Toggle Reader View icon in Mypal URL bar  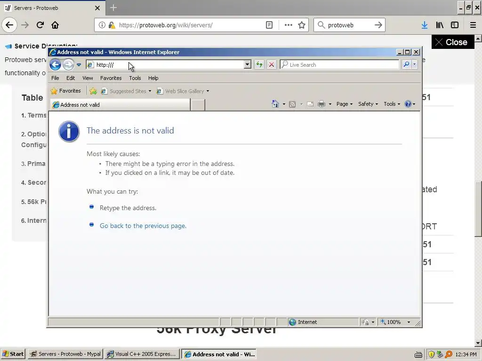(x=269, y=25)
